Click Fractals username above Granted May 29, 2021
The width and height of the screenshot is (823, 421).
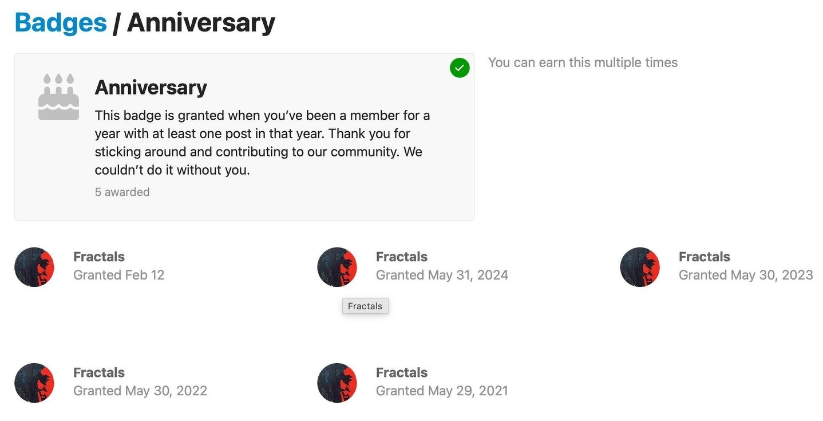pos(402,373)
